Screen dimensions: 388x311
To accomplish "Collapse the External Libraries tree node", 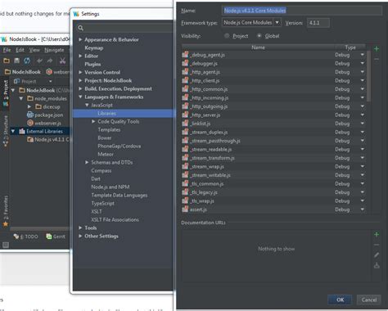I will 13,131.
